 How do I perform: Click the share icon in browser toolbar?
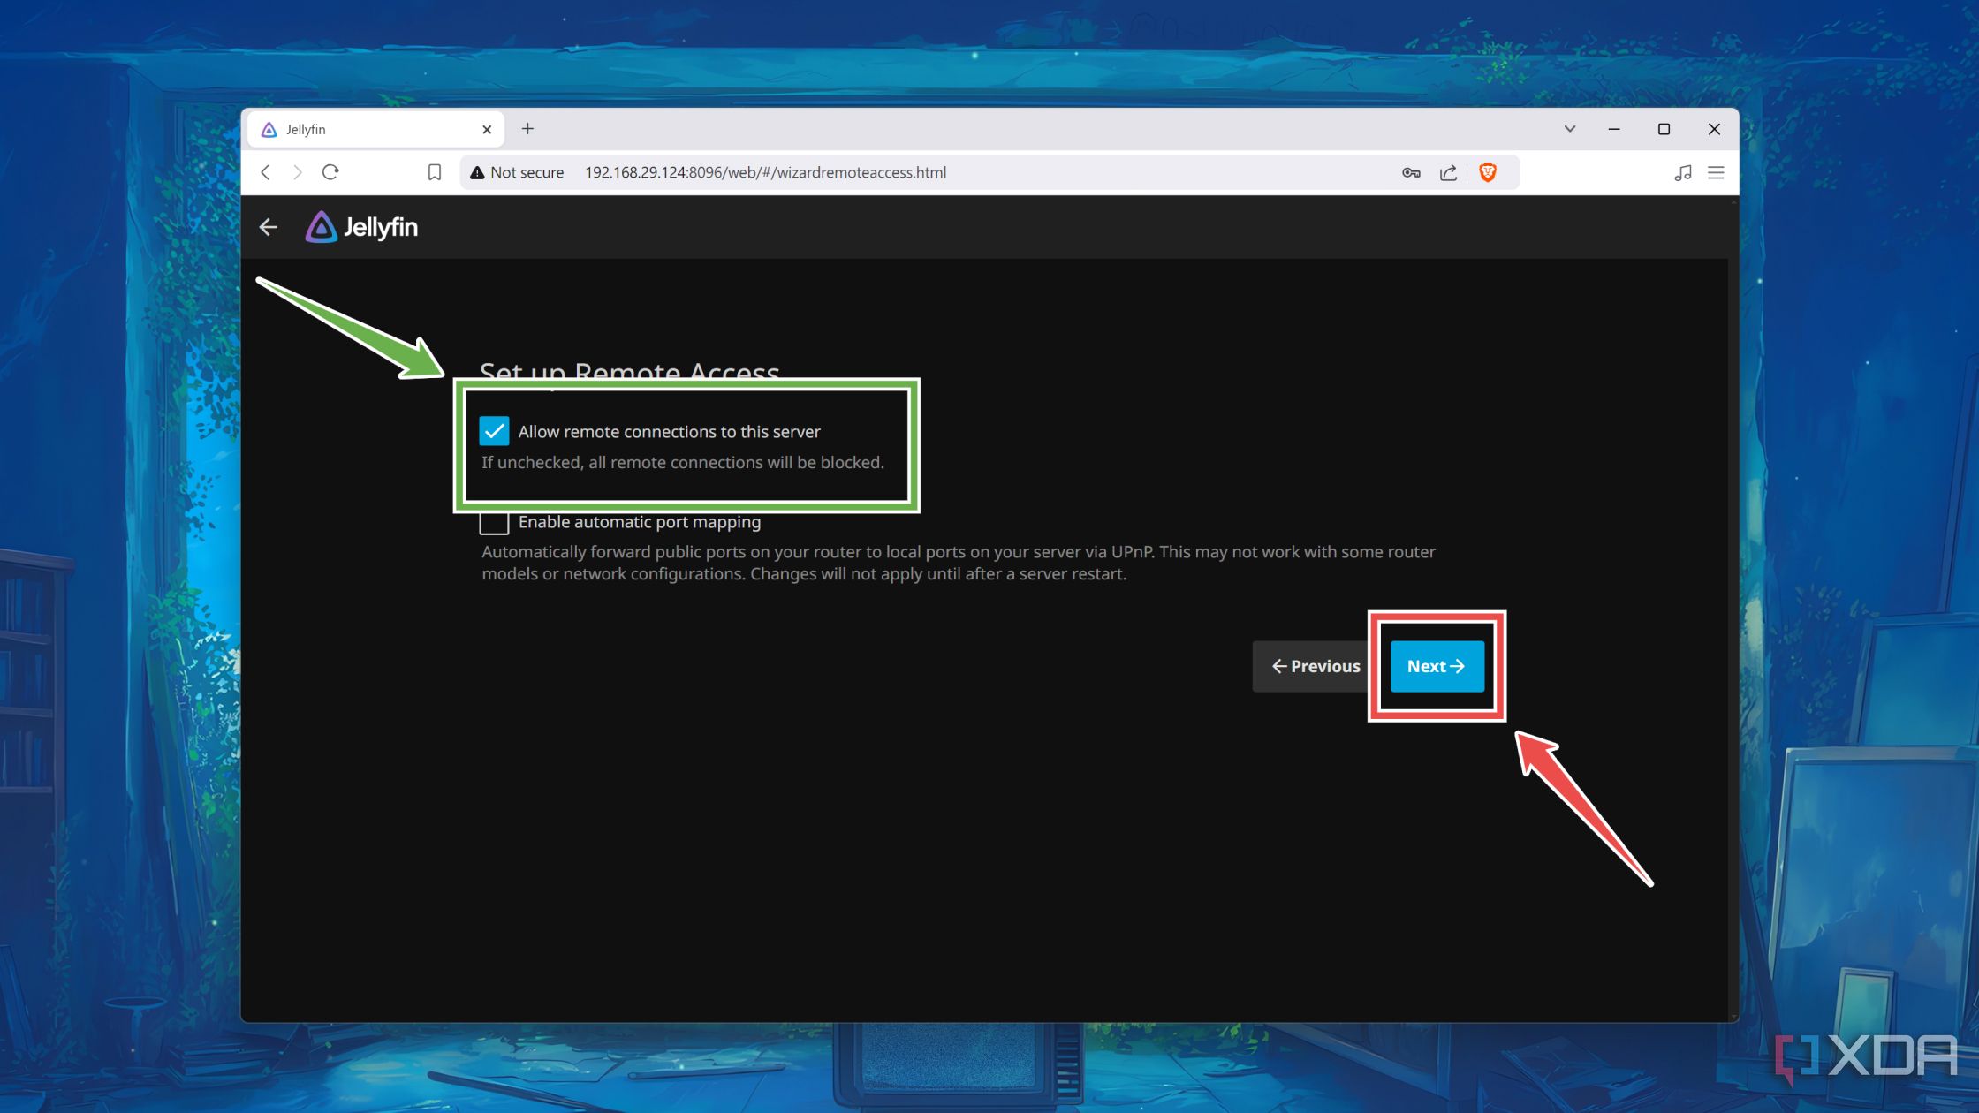pyautogui.click(x=1447, y=171)
